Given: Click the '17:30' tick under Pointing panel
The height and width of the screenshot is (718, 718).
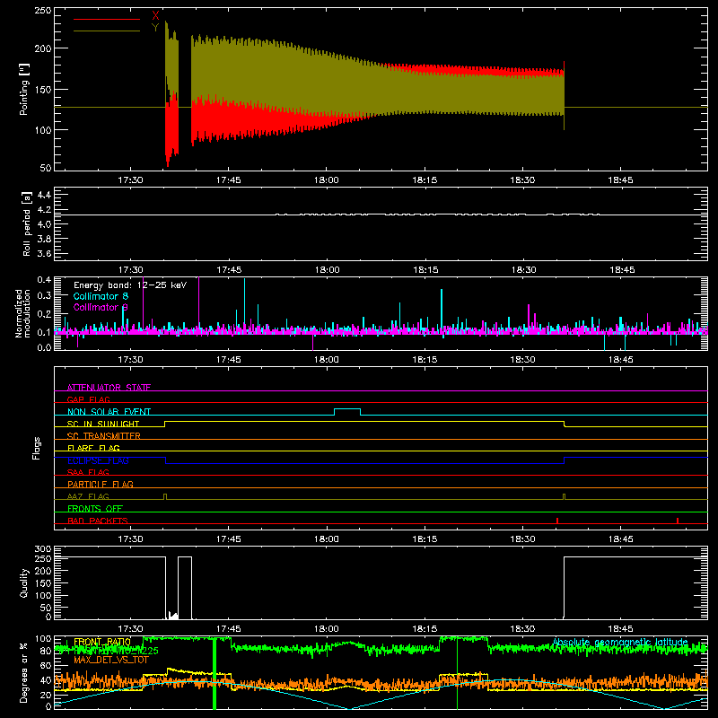Looking at the screenshot, I should (130, 180).
